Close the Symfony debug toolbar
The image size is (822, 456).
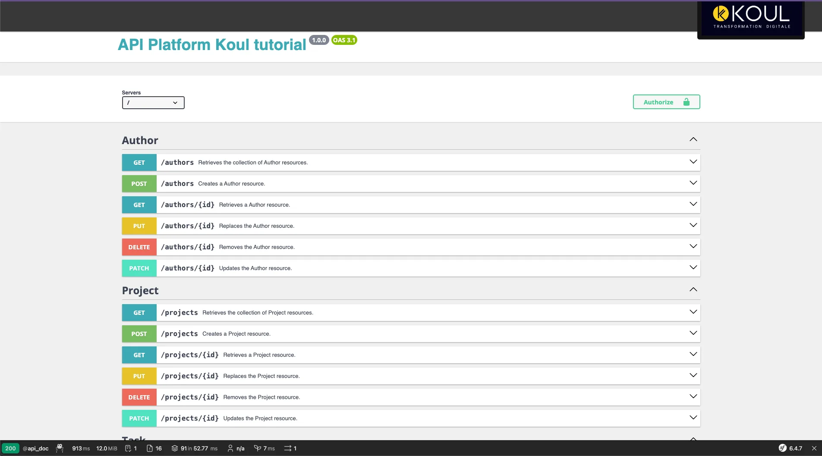click(x=814, y=448)
